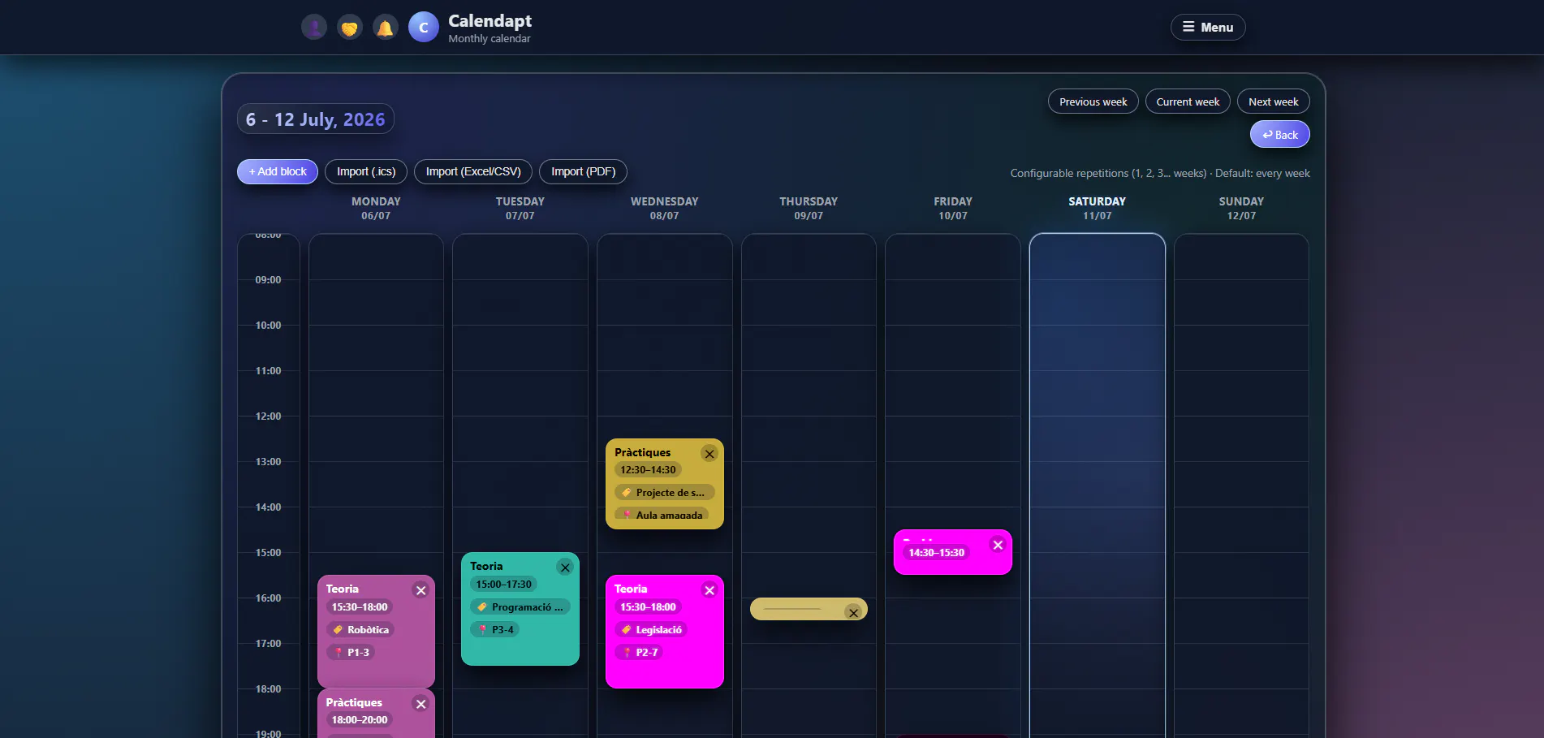Select the Wednesday 08/07 column header
The height and width of the screenshot is (738, 1544).
click(x=664, y=208)
